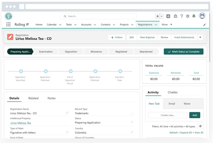
Task: Open the Trailhead guidance cloud icon
Action: [x=176, y=16]
